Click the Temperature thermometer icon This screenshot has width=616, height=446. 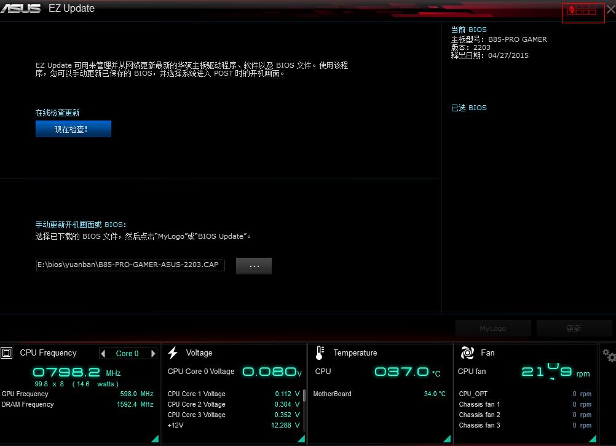pyautogui.click(x=320, y=353)
